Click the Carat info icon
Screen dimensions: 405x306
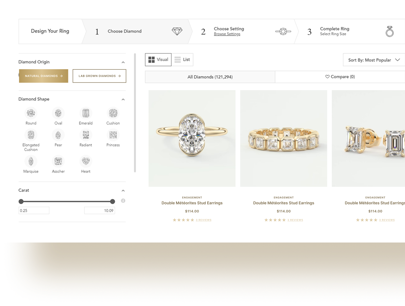123,201
